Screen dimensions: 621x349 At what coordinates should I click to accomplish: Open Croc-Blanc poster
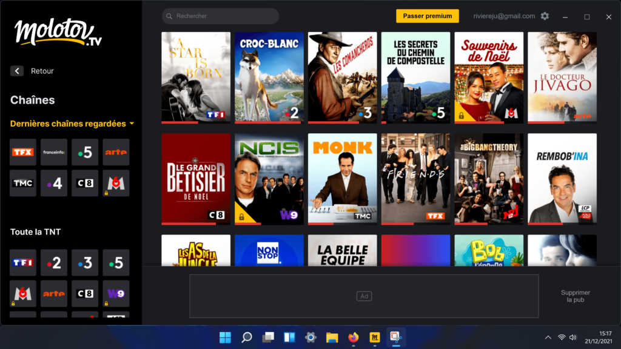tap(269, 78)
